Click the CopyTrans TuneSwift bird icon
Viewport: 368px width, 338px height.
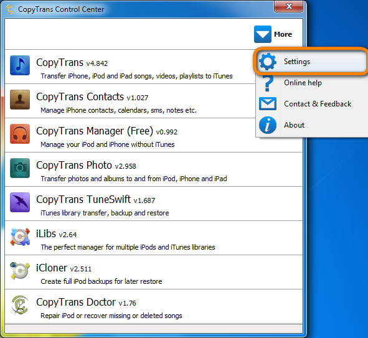(x=20, y=202)
